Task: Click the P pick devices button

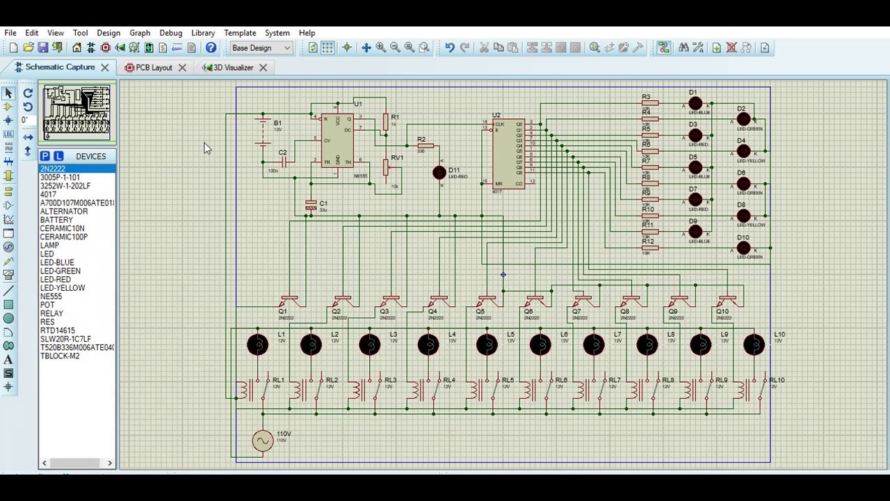Action: click(45, 156)
